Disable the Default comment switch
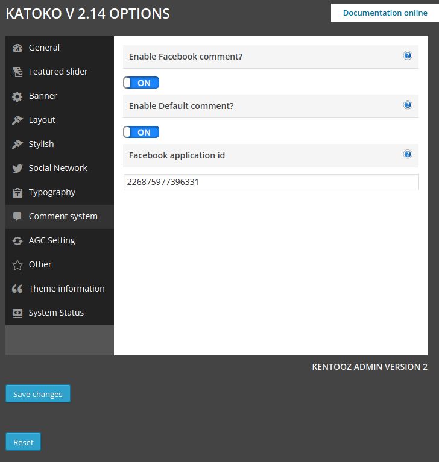Image resolution: width=439 pixels, height=462 pixels. (x=141, y=132)
